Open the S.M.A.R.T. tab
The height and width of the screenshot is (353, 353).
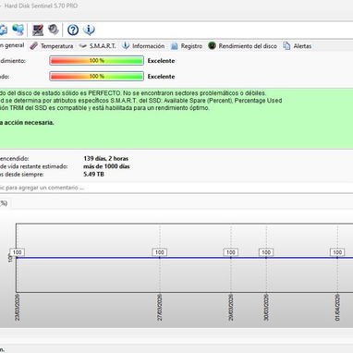click(97, 46)
